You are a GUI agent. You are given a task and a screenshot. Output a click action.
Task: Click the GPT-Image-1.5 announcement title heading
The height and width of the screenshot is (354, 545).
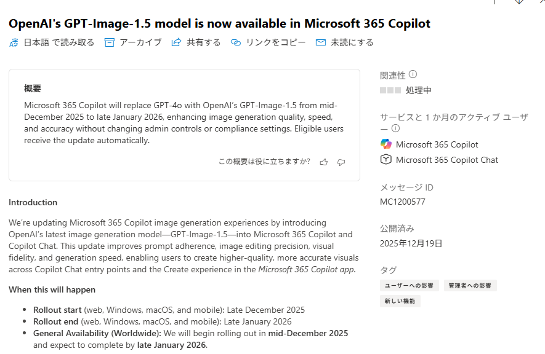coord(219,23)
